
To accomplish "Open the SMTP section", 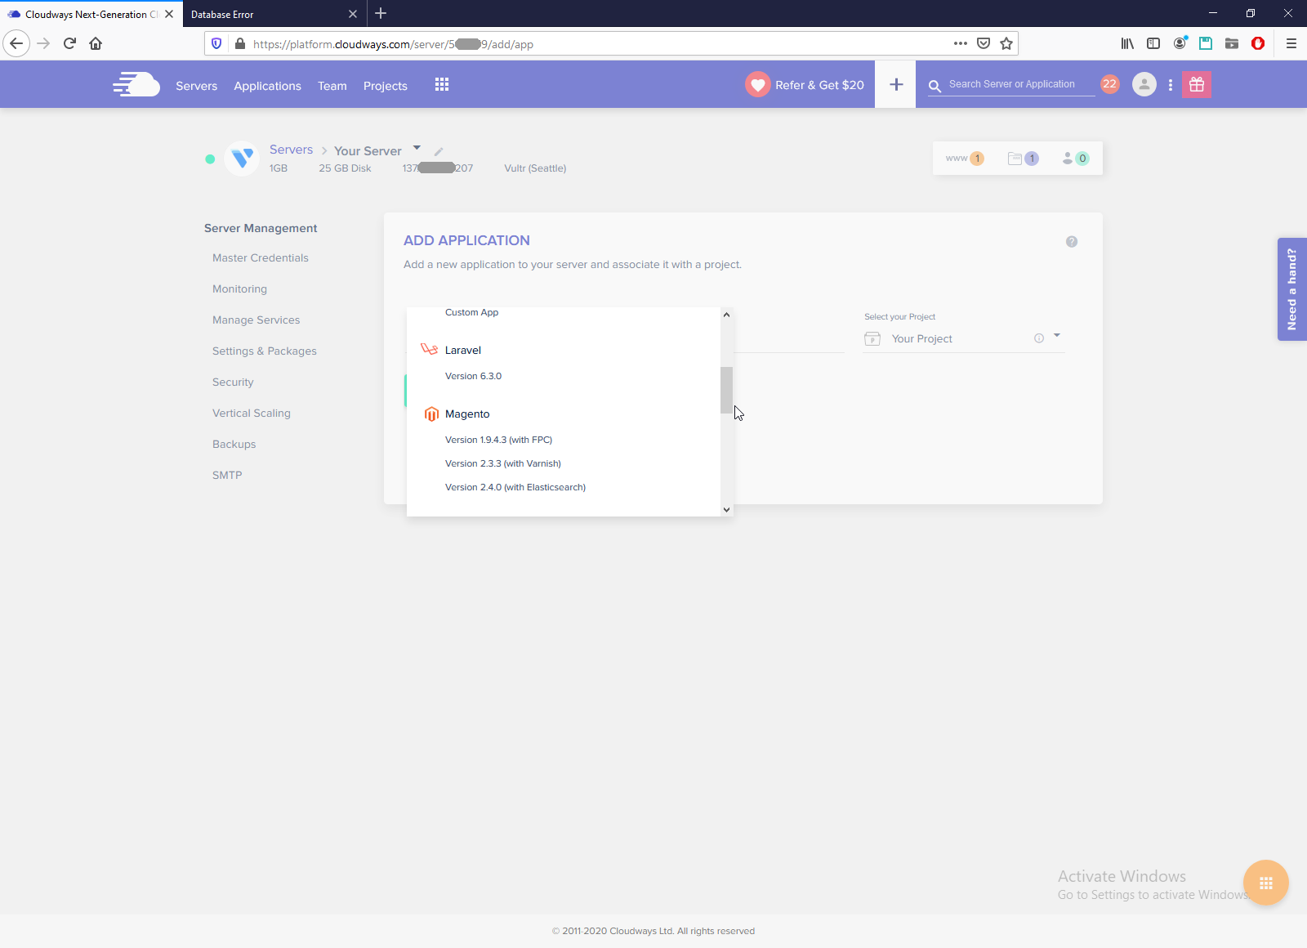I will coord(227,476).
